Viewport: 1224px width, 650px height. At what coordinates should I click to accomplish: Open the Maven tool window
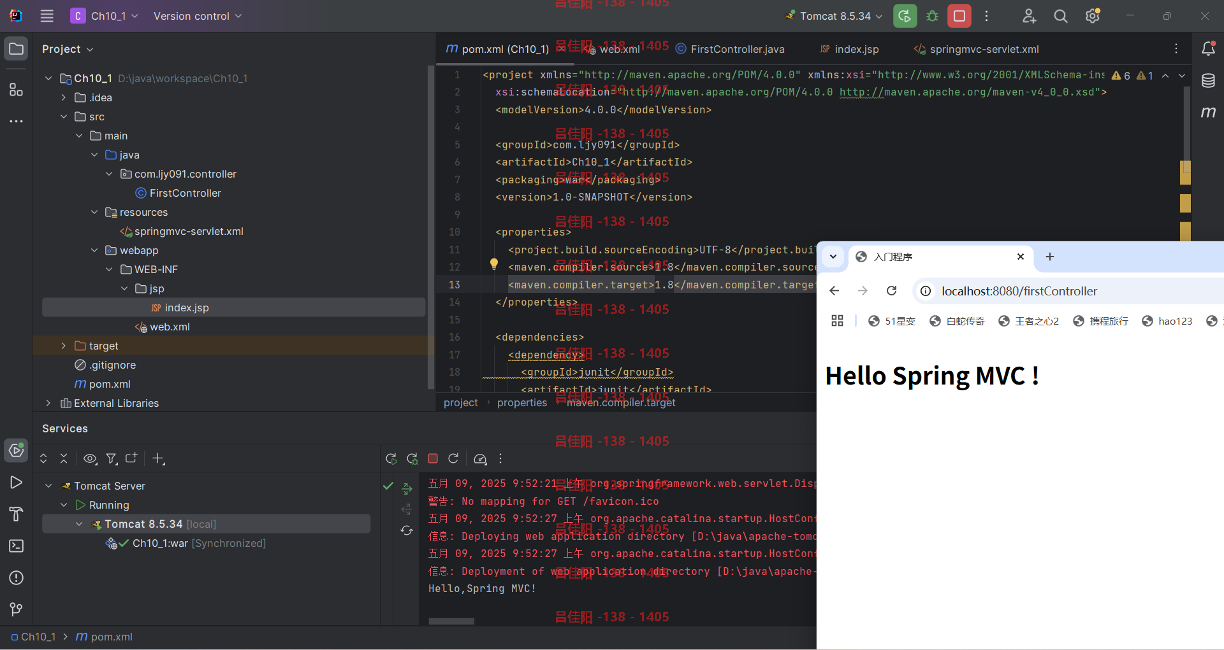click(x=1208, y=113)
